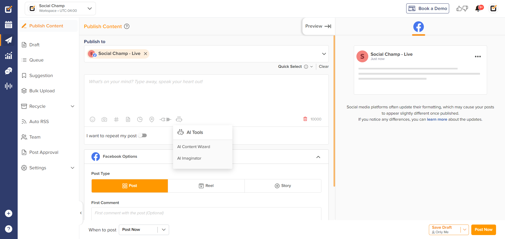The image size is (505, 239).
Task: Clear composer text with red trash icon
Action: coord(305,119)
